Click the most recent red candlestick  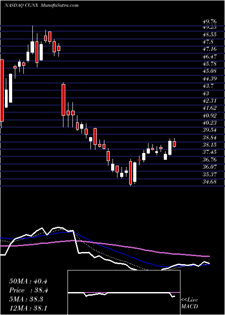click(175, 144)
